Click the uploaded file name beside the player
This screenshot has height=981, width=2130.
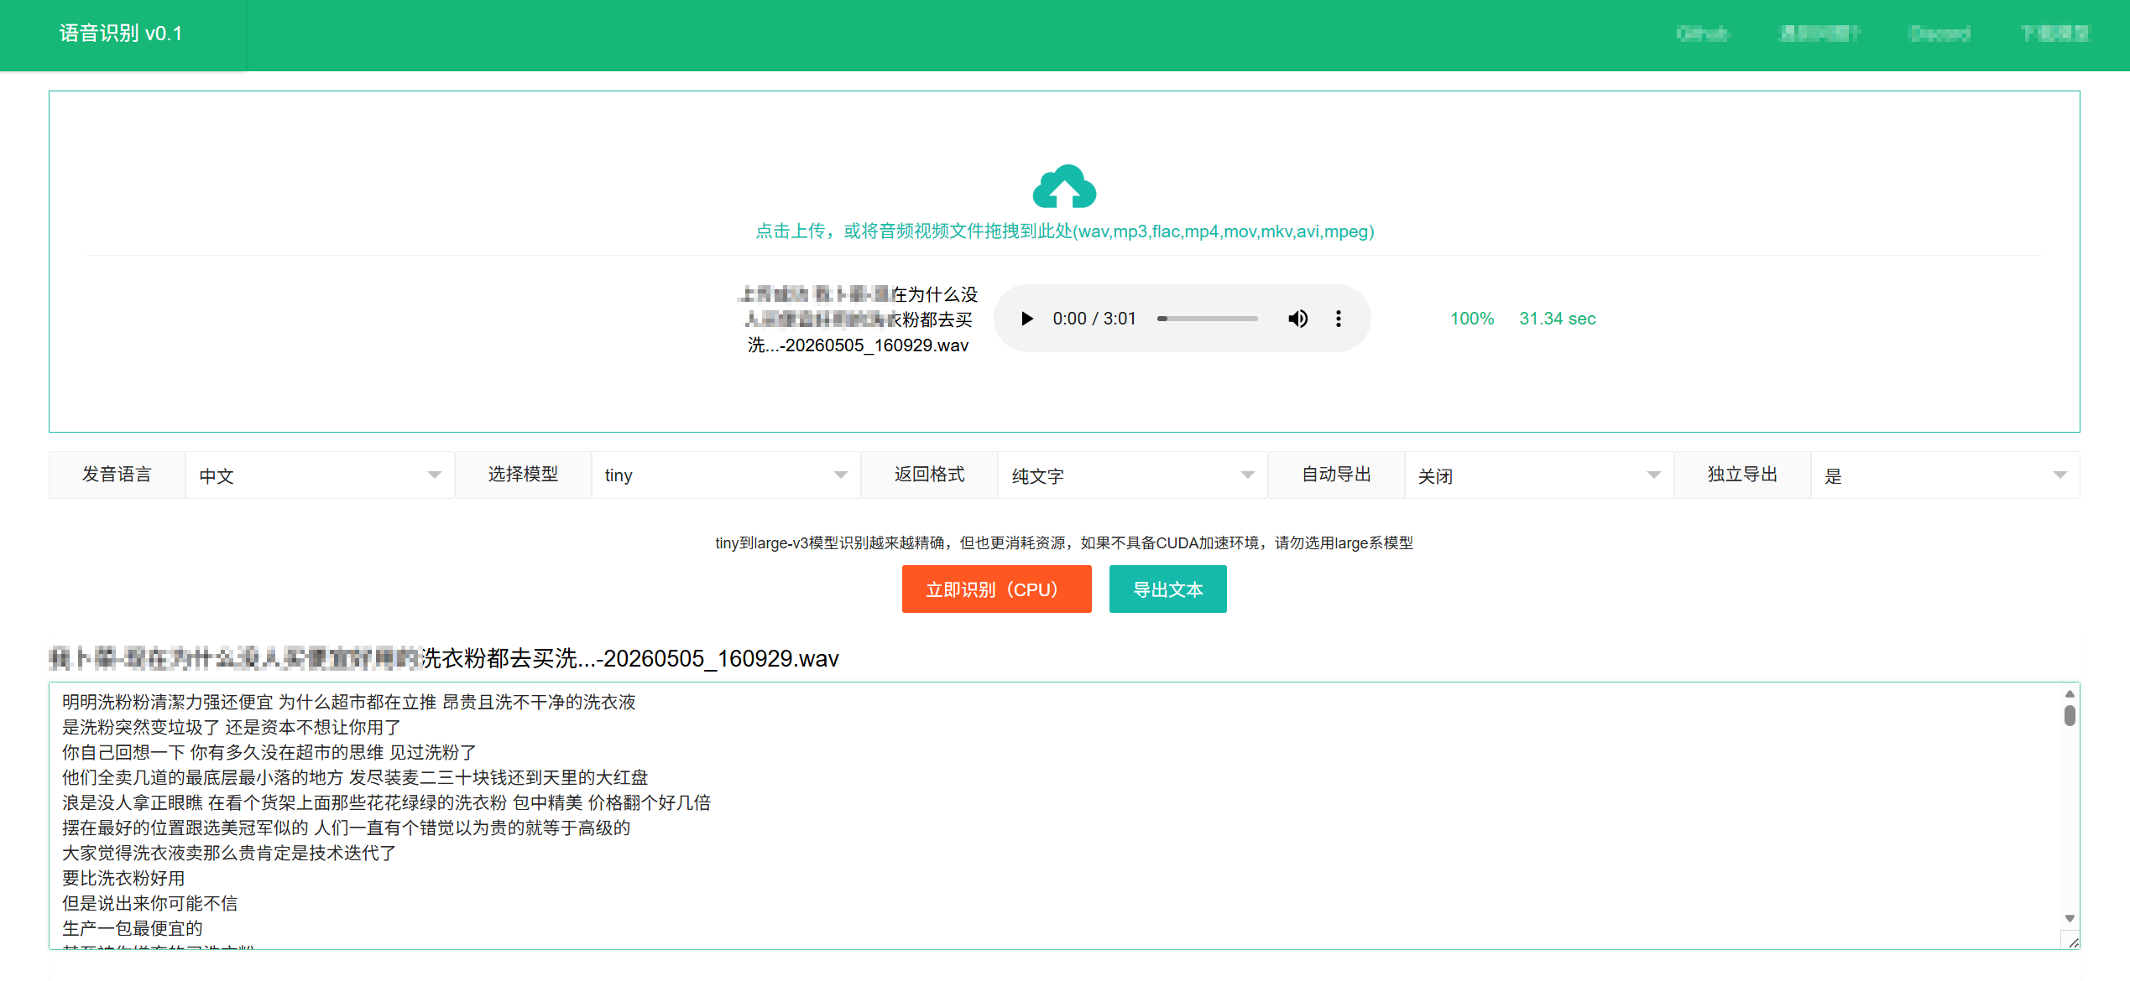click(858, 319)
